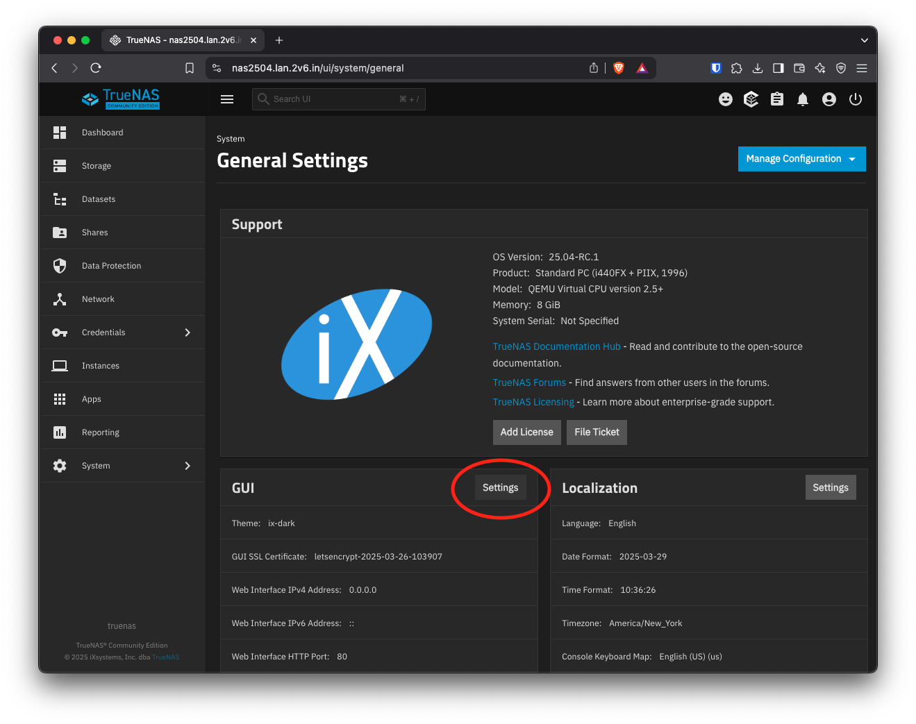Toggle the sidebar with hamburger menu icon
The image size is (916, 724).
(x=227, y=99)
